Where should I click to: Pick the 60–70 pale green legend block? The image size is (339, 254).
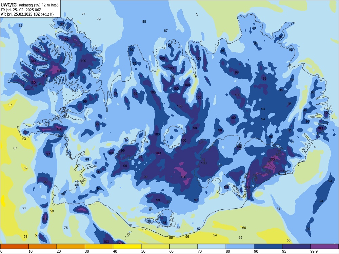[x=183, y=247]
